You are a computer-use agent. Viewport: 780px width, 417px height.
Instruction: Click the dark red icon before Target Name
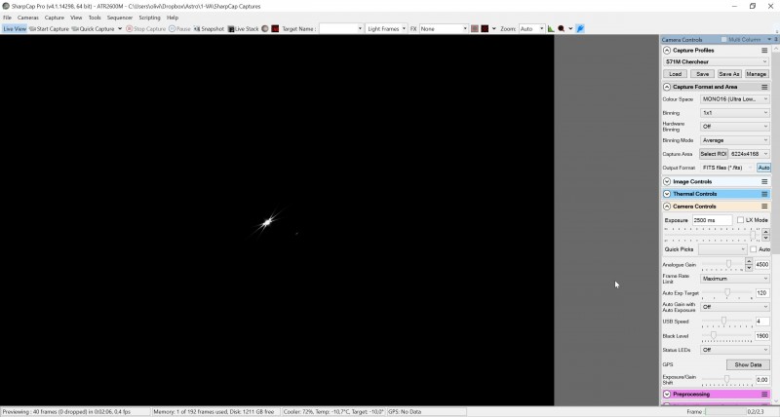point(275,29)
